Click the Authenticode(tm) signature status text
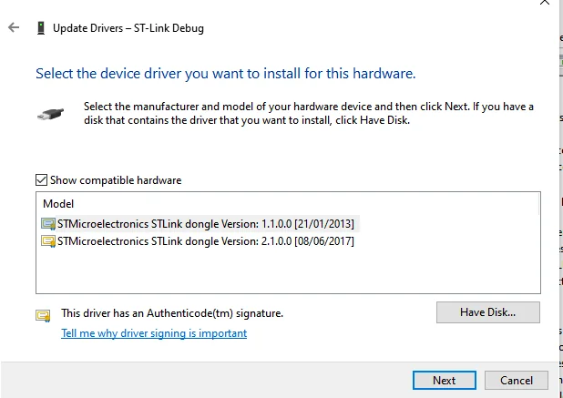This screenshot has width=563, height=398. click(172, 313)
